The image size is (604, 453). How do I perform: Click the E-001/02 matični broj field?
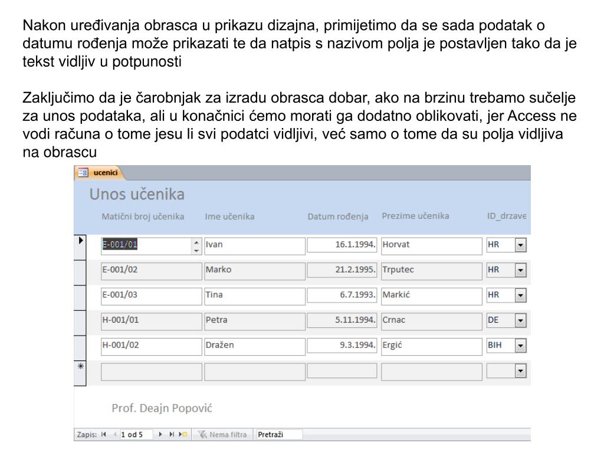pos(152,271)
